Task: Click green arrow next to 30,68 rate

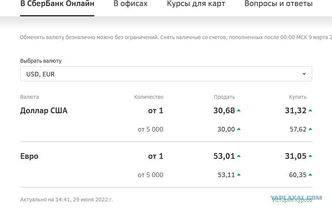Action: (x=239, y=111)
